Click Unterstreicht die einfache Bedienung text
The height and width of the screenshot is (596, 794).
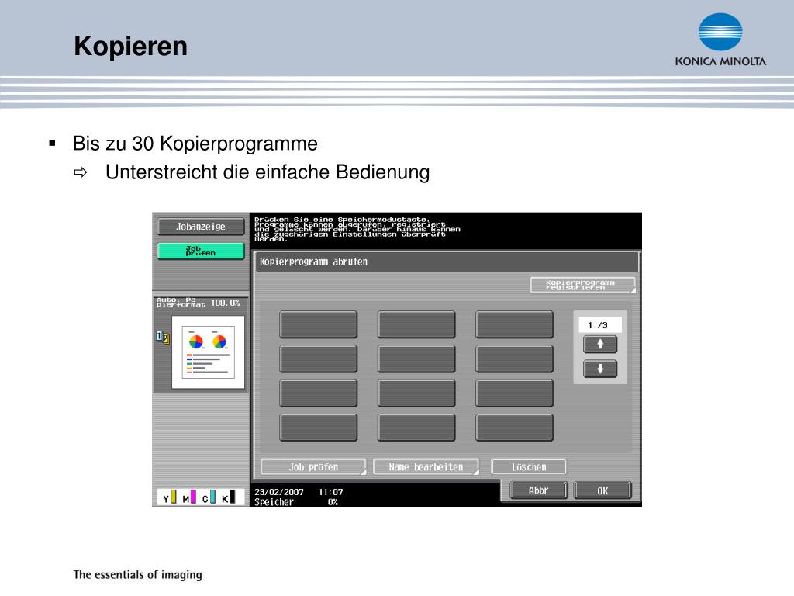[268, 172]
